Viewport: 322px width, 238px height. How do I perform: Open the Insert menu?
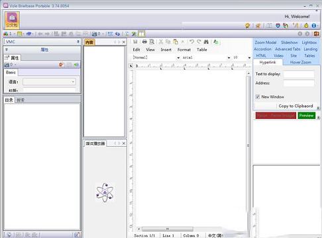point(166,50)
